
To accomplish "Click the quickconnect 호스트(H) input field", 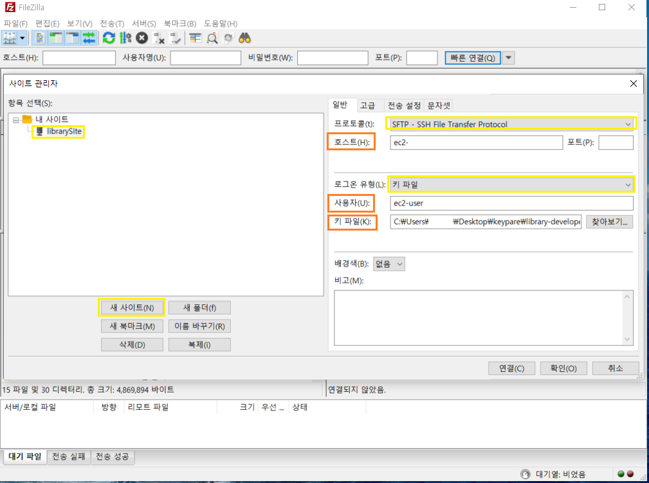I will pyautogui.click(x=79, y=58).
